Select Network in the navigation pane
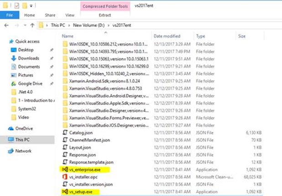Image resolution: width=282 pixels, height=196 pixels. point(23,151)
